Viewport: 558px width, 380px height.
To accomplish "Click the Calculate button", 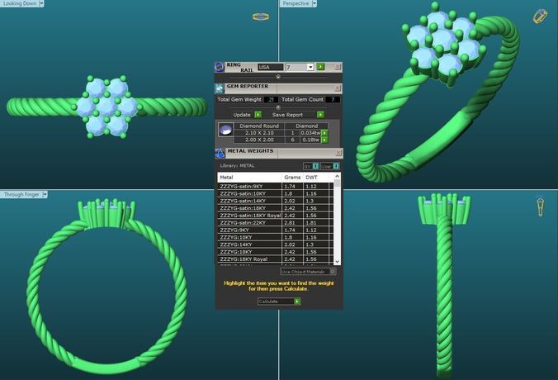I will [x=279, y=302].
